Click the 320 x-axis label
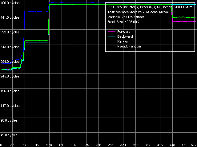The width and height of the screenshot is (197, 147). 123,145
